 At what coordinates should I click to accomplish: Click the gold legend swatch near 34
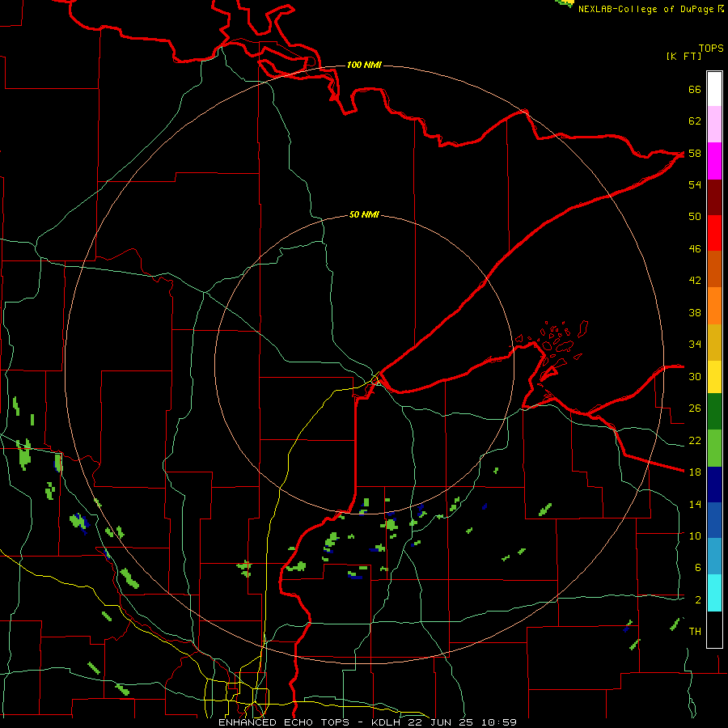714,342
